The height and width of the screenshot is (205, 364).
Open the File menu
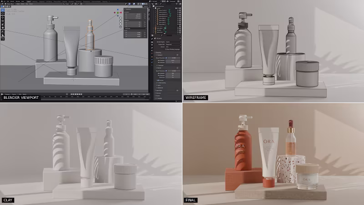tap(5, 1)
